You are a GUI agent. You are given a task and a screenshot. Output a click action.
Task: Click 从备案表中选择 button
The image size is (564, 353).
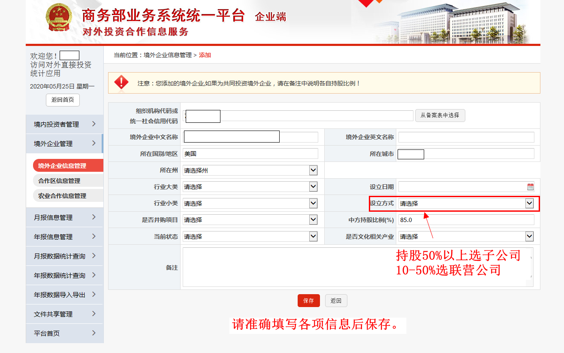[x=440, y=115]
